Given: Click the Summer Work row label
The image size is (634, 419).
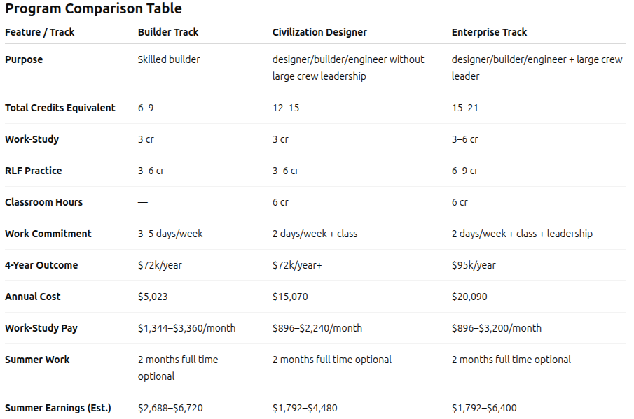Looking at the screenshot, I should click(x=37, y=360).
